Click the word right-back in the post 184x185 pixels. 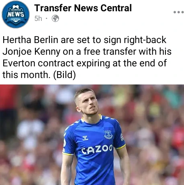(x=145, y=40)
